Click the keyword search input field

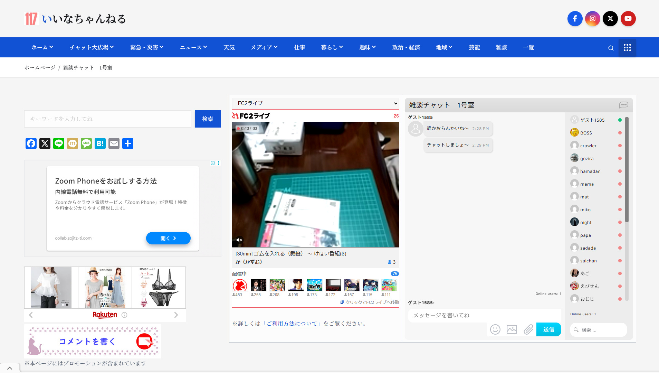tap(108, 119)
